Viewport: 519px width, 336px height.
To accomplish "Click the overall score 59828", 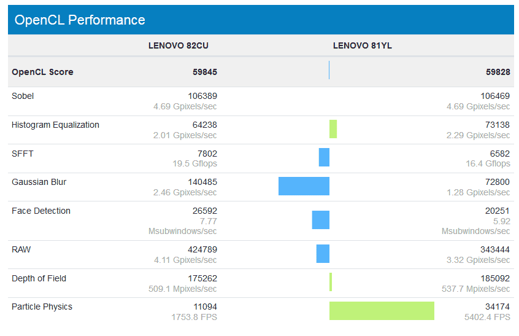I will [x=498, y=72].
